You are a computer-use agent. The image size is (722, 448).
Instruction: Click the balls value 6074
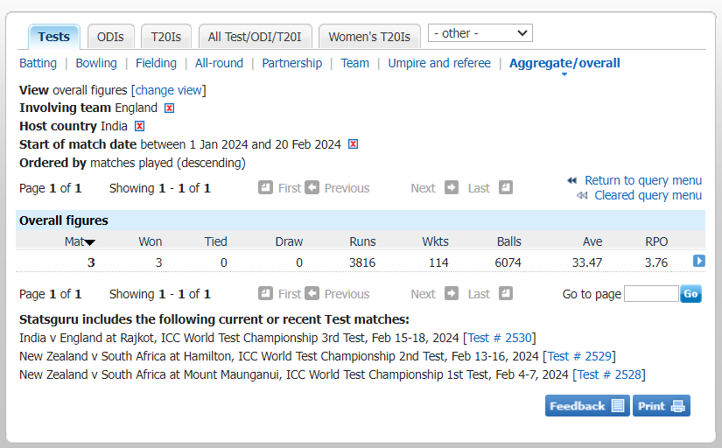click(508, 262)
